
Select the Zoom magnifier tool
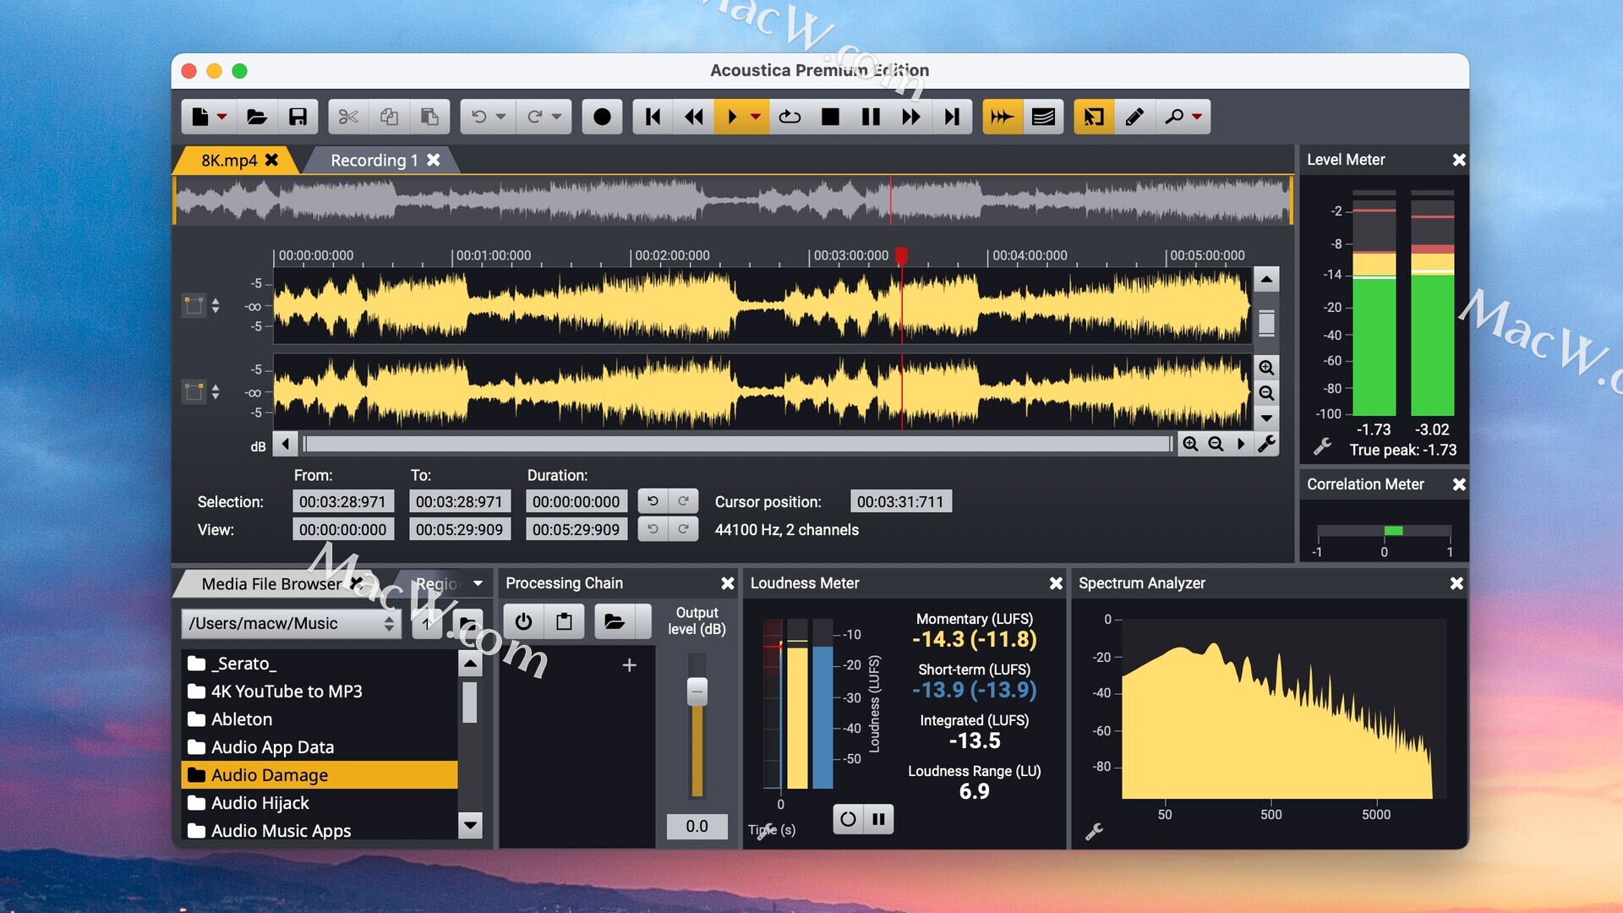pyautogui.click(x=1174, y=117)
